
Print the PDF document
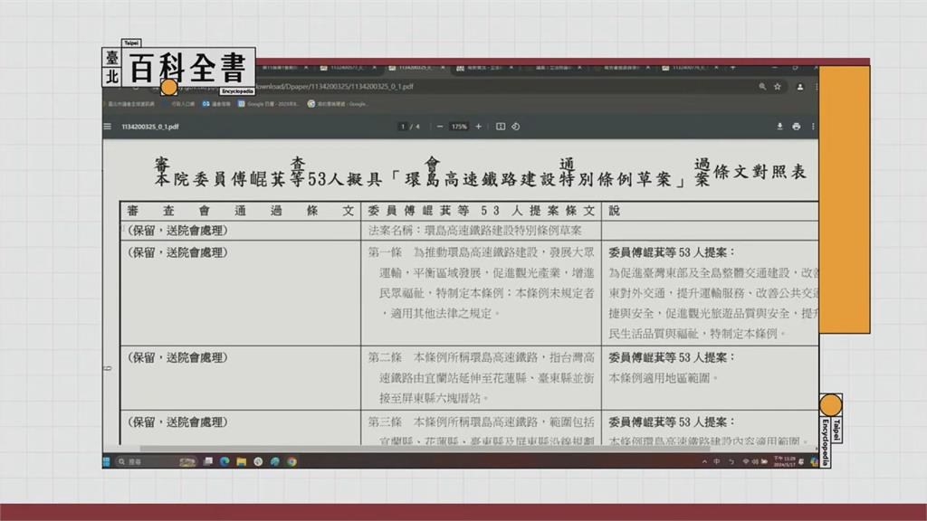coord(797,127)
